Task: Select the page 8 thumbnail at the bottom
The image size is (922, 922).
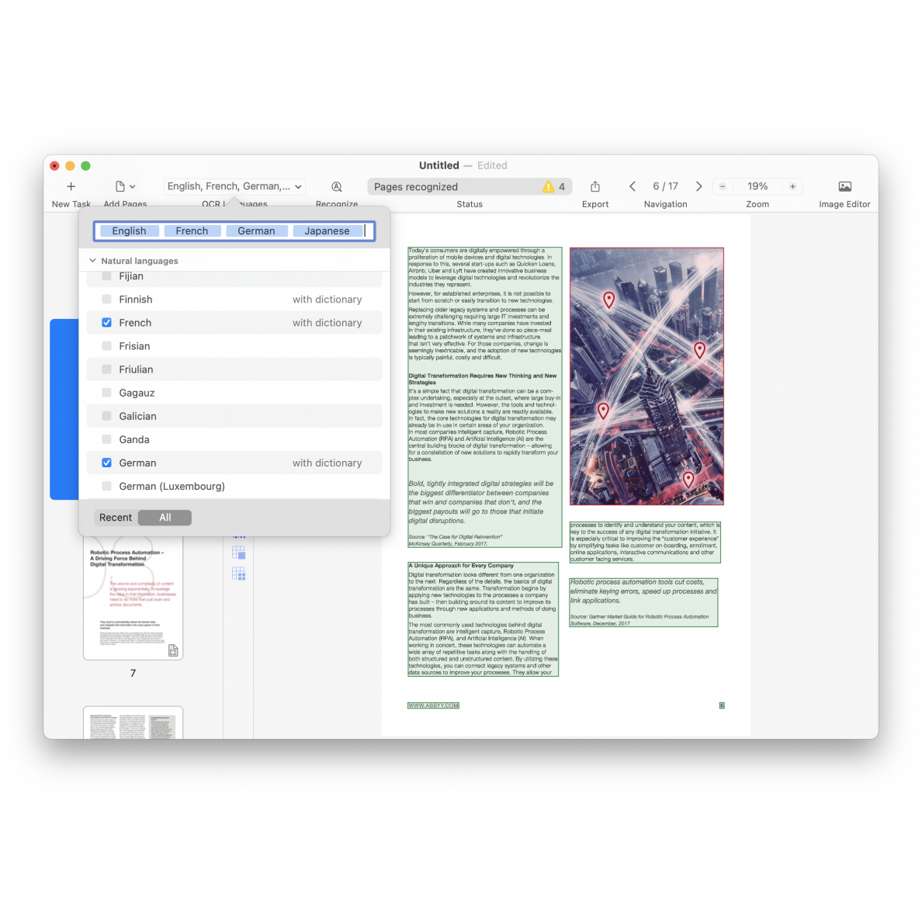Action: pos(133,723)
